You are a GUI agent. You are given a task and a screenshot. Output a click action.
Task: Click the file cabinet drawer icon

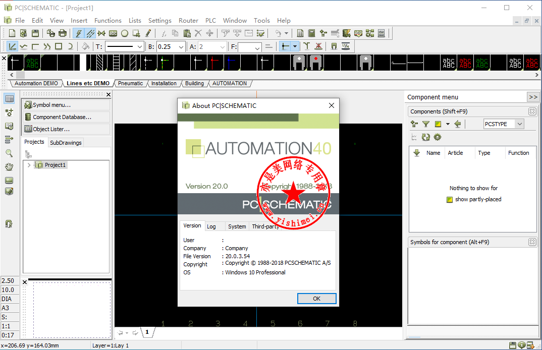tap(381, 33)
